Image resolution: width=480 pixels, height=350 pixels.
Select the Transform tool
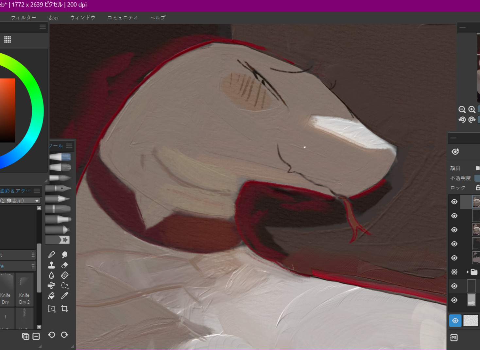pyautogui.click(x=51, y=309)
